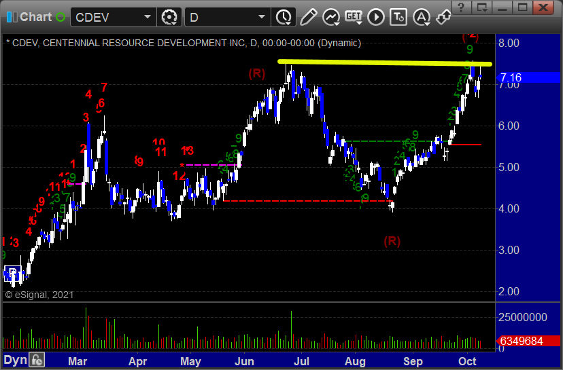
Task: Open the D interval dropdown
Action: click(262, 17)
